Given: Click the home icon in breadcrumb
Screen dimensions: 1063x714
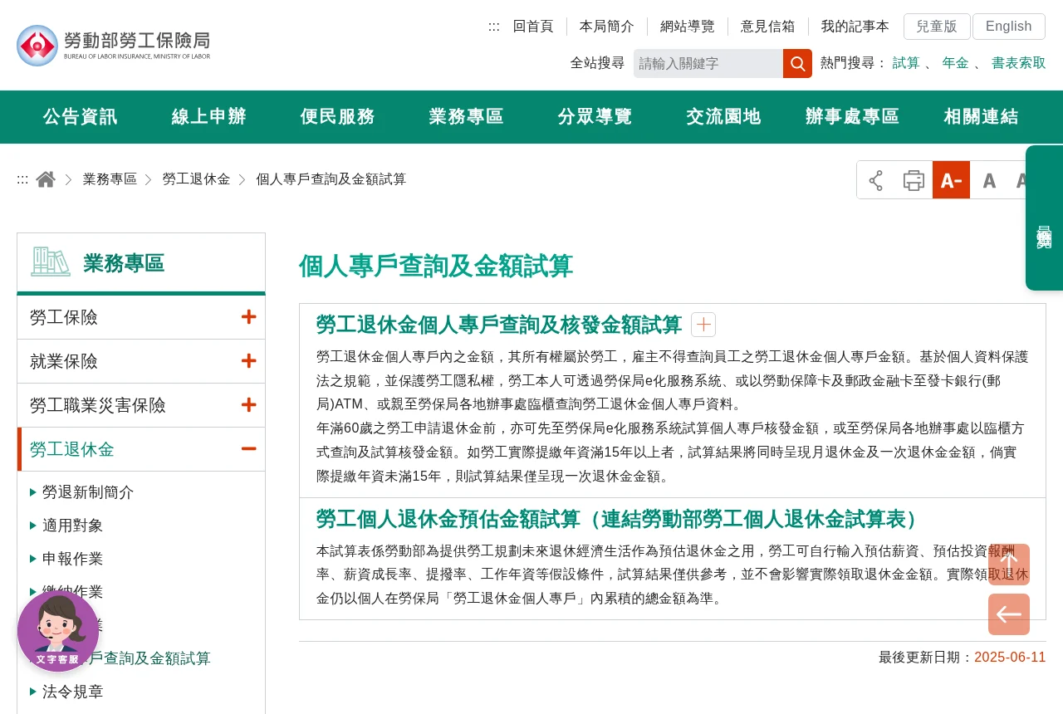Looking at the screenshot, I should click(x=46, y=179).
